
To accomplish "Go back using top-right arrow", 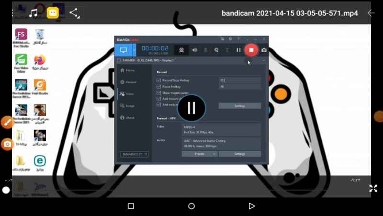I will point(372,13).
